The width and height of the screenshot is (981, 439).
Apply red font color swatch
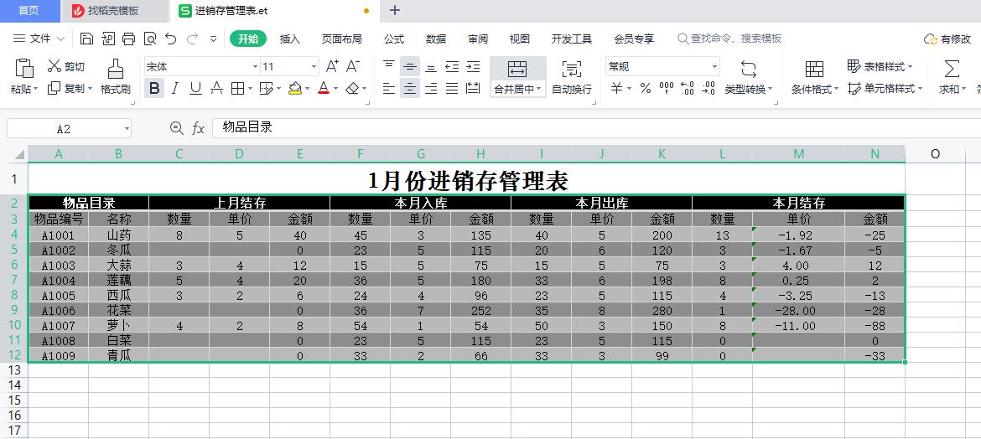pyautogui.click(x=324, y=88)
